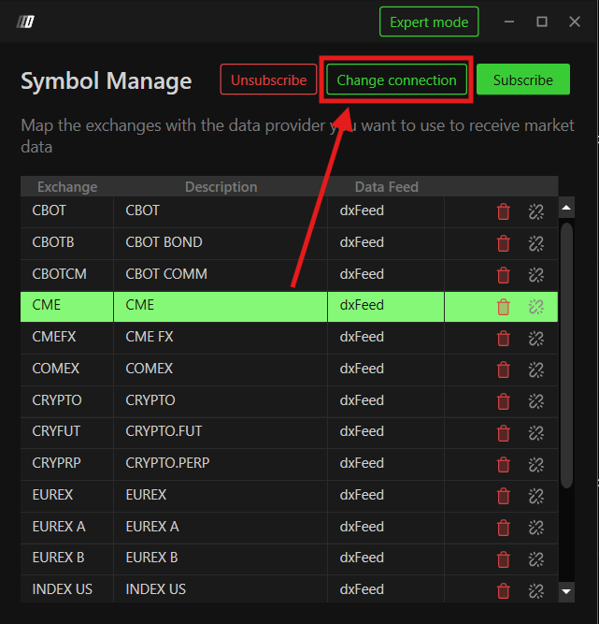Viewport: 599px width, 624px height.
Task: Select the CRYPRP exchange cell
Action: [x=66, y=464]
